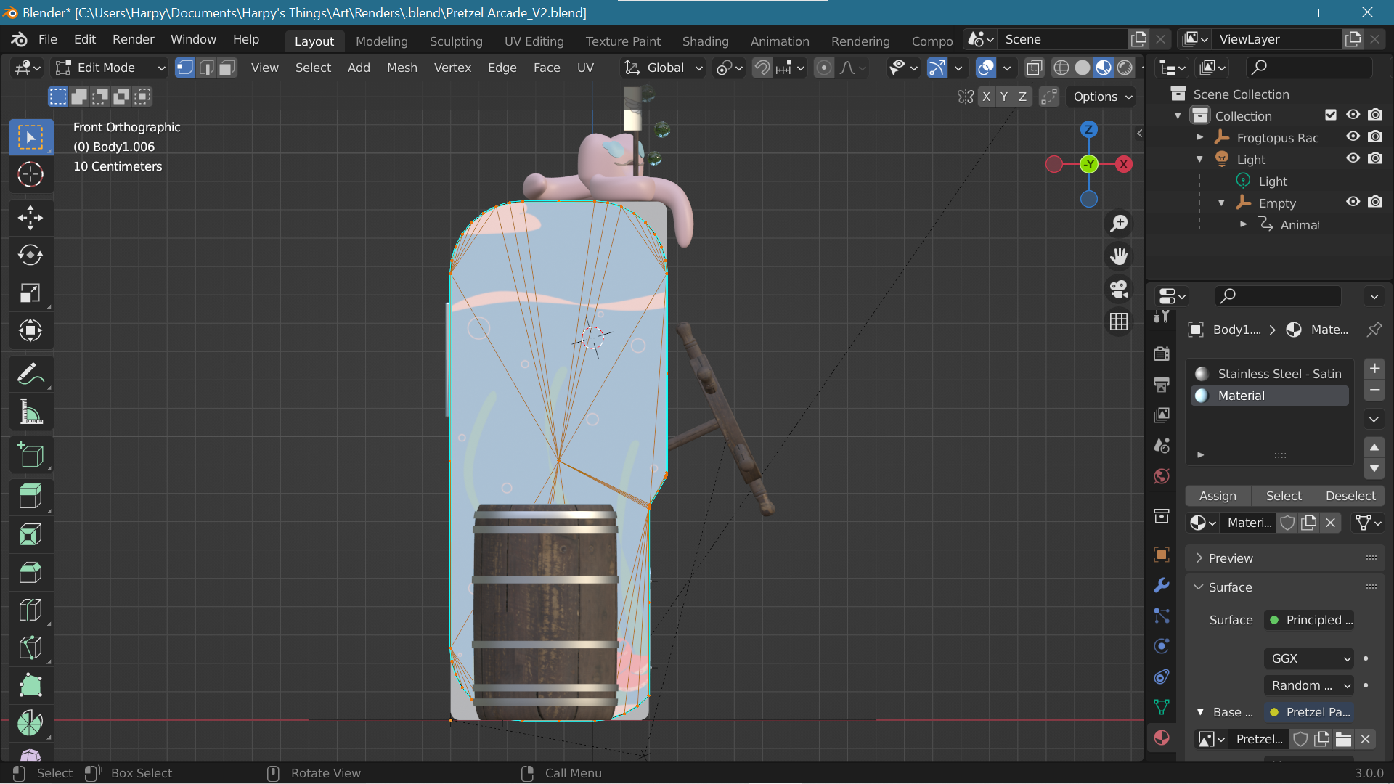Click the Deselect button
The width and height of the screenshot is (1394, 784).
point(1350,496)
